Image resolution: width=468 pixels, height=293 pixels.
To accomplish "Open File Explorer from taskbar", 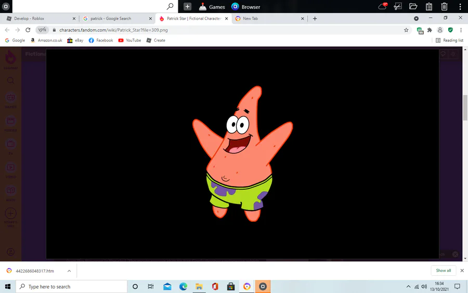I will [199, 287].
